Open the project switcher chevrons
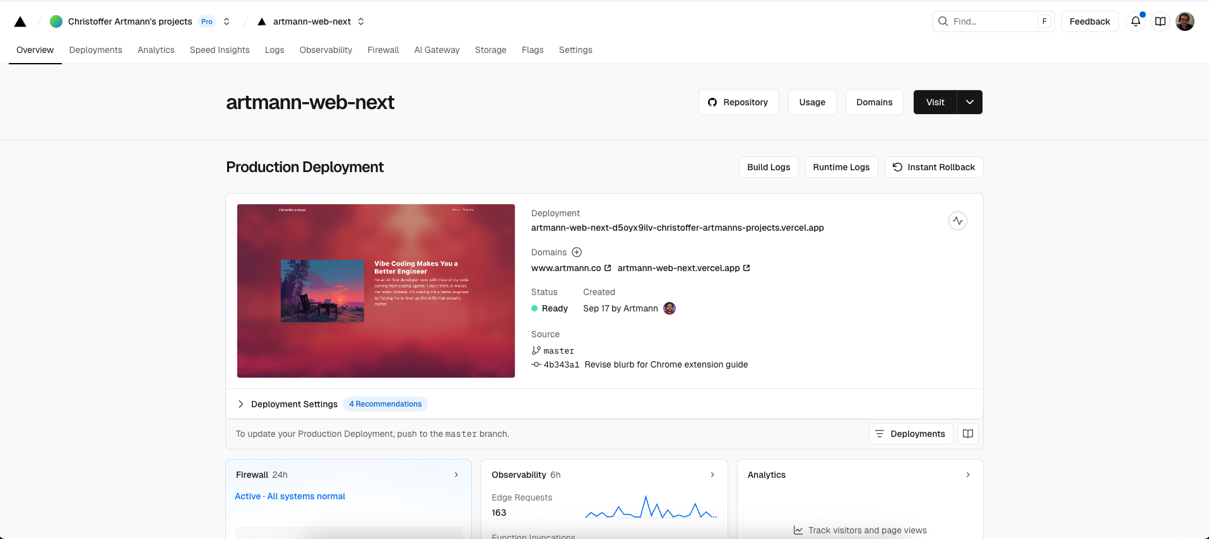This screenshot has height=539, width=1209. pyautogui.click(x=361, y=21)
